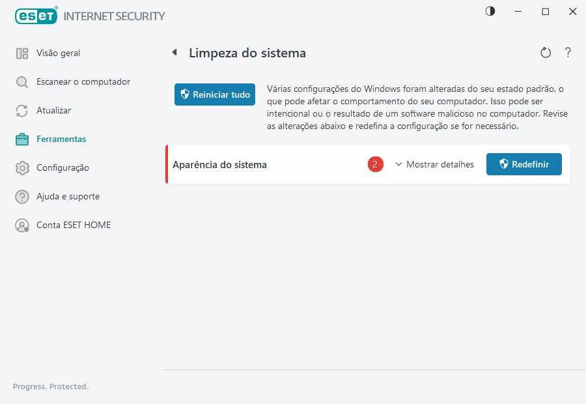Select Configuração in the sidebar menu
Image resolution: width=586 pixels, height=404 pixels.
[x=62, y=167]
